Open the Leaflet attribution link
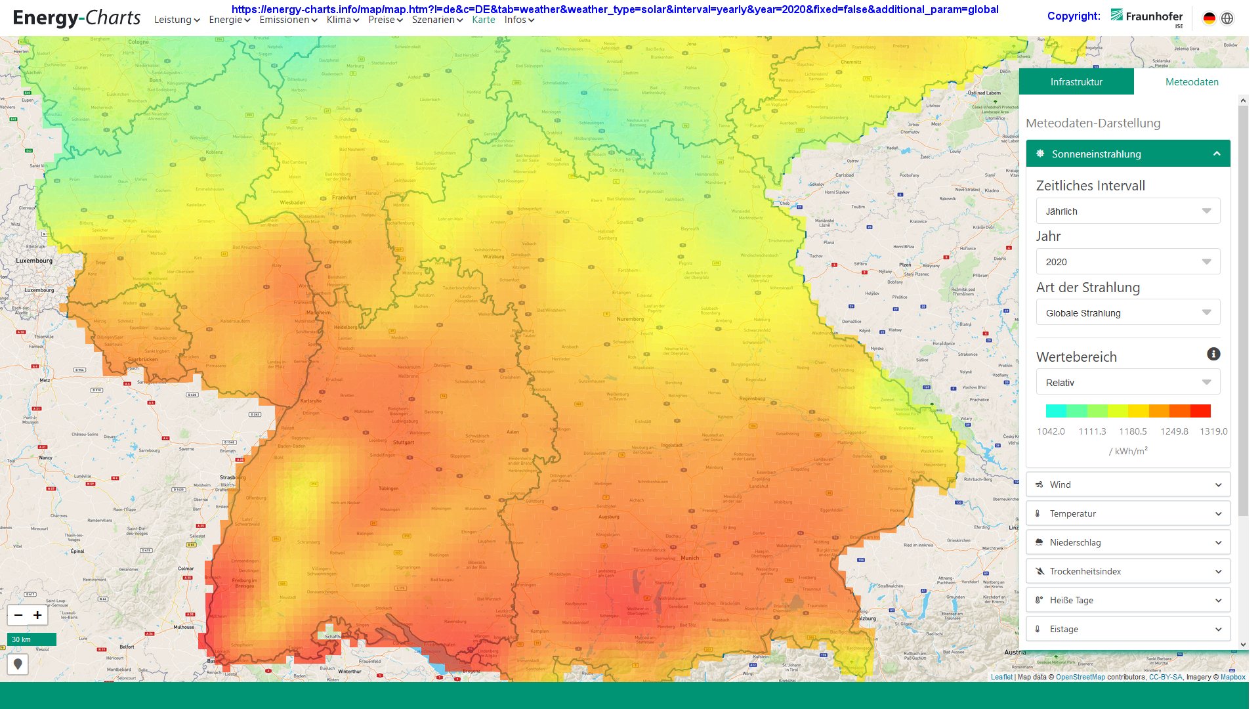1260x709 pixels. pyautogui.click(x=1001, y=677)
